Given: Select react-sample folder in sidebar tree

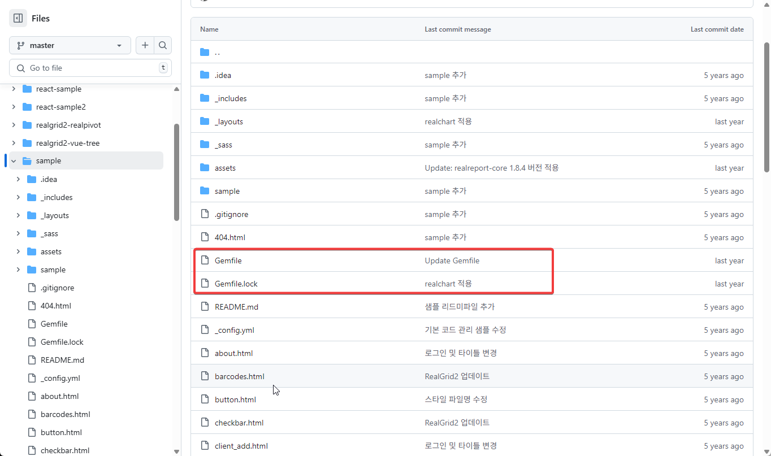Looking at the screenshot, I should point(58,89).
